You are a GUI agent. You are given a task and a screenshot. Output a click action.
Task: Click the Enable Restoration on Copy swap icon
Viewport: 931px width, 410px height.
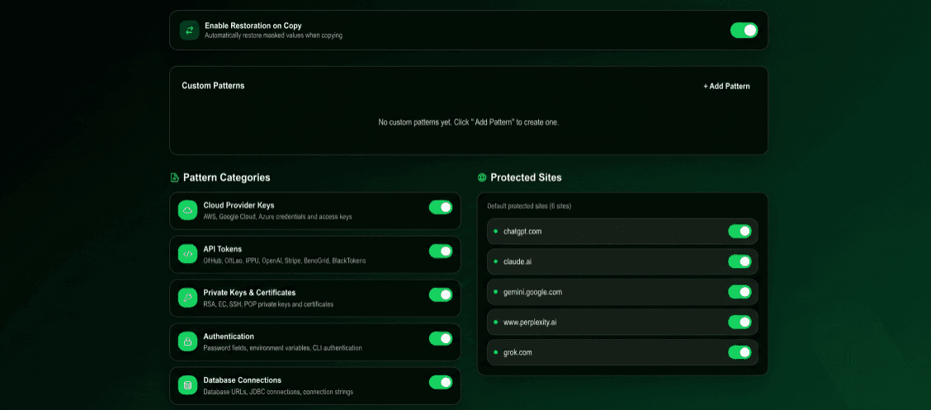tap(189, 31)
